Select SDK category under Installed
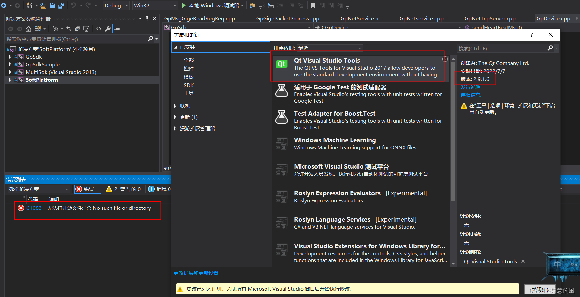580x297 pixels. (x=189, y=85)
